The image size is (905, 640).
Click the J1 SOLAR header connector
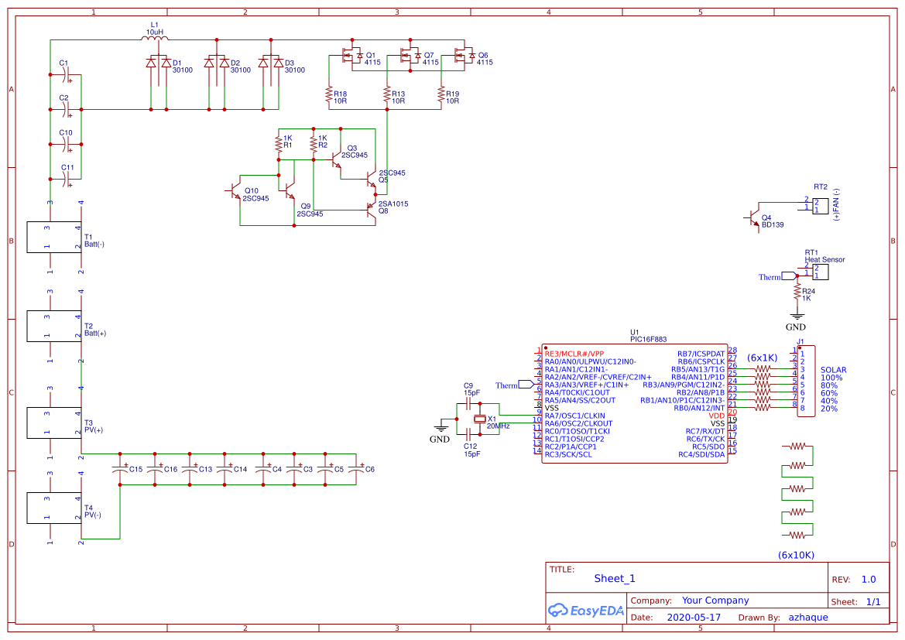tap(807, 381)
